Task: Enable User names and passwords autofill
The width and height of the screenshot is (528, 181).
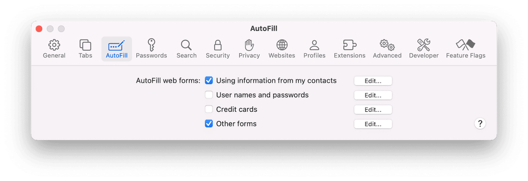Action: pos(209,95)
